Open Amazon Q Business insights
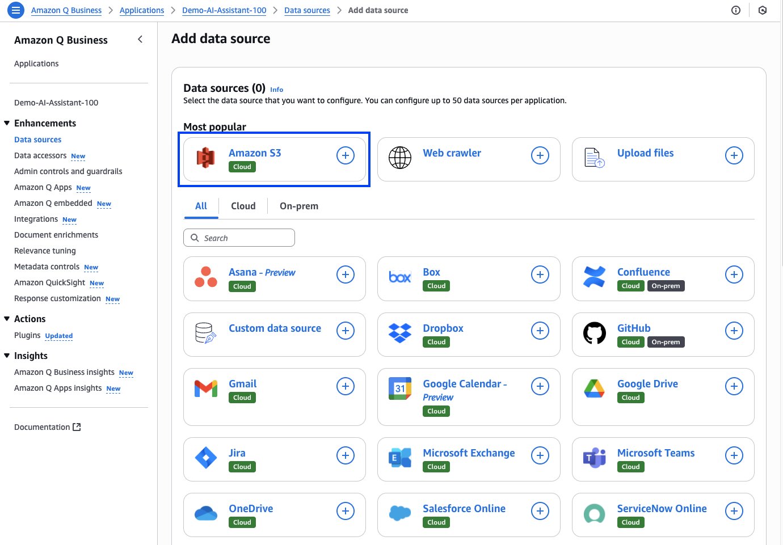 [64, 372]
